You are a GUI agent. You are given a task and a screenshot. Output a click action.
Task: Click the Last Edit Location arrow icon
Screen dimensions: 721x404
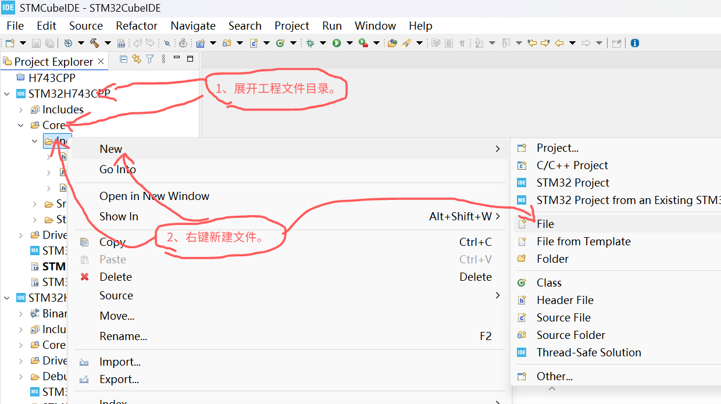point(532,43)
